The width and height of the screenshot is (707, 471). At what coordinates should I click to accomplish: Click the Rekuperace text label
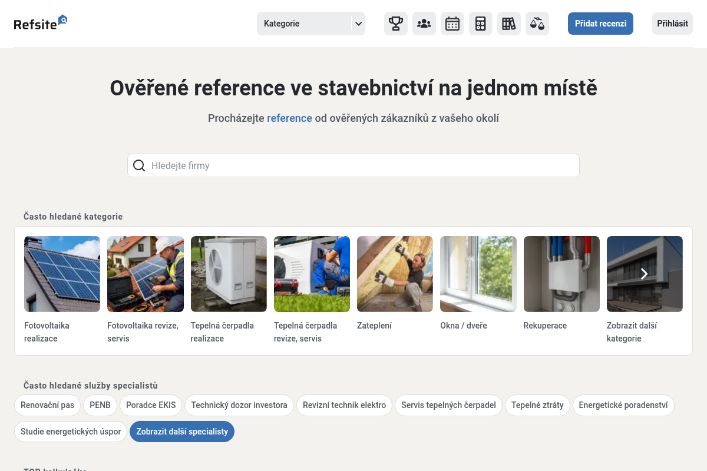point(545,326)
